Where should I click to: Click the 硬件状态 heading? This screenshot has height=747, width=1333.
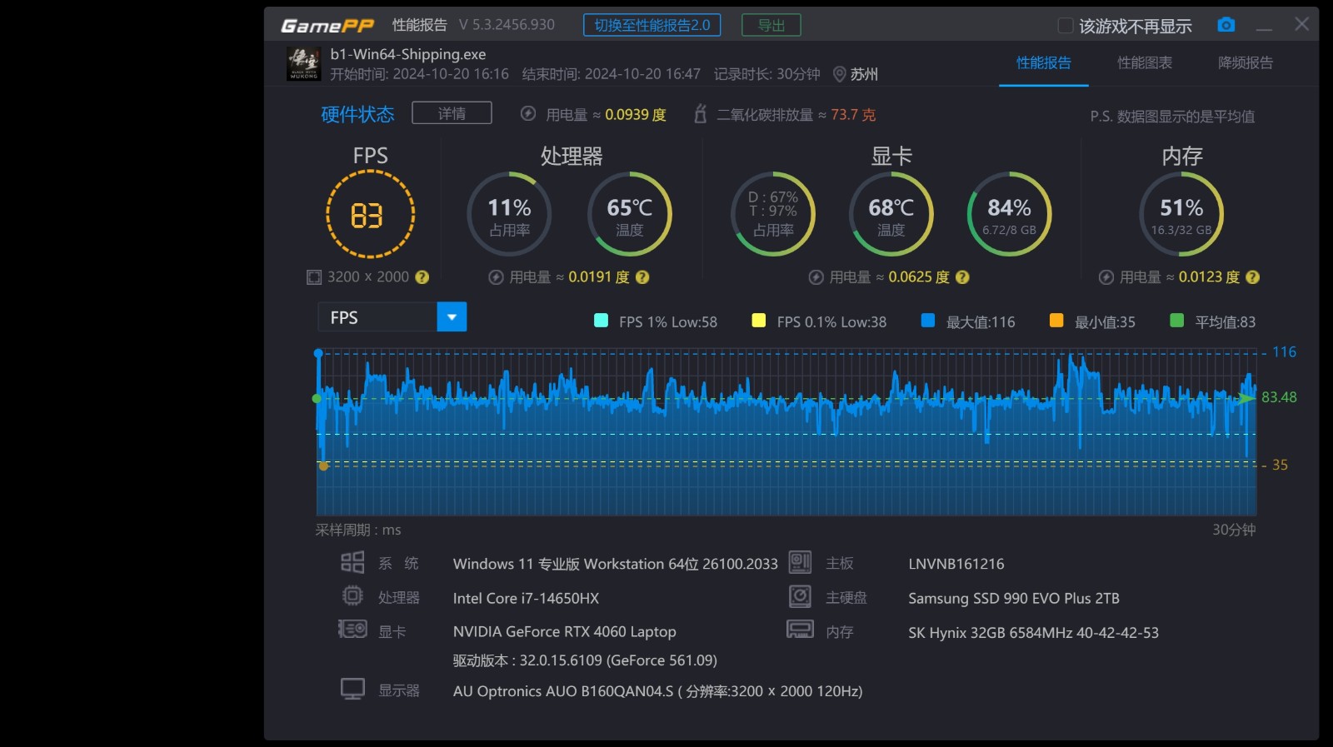click(357, 114)
